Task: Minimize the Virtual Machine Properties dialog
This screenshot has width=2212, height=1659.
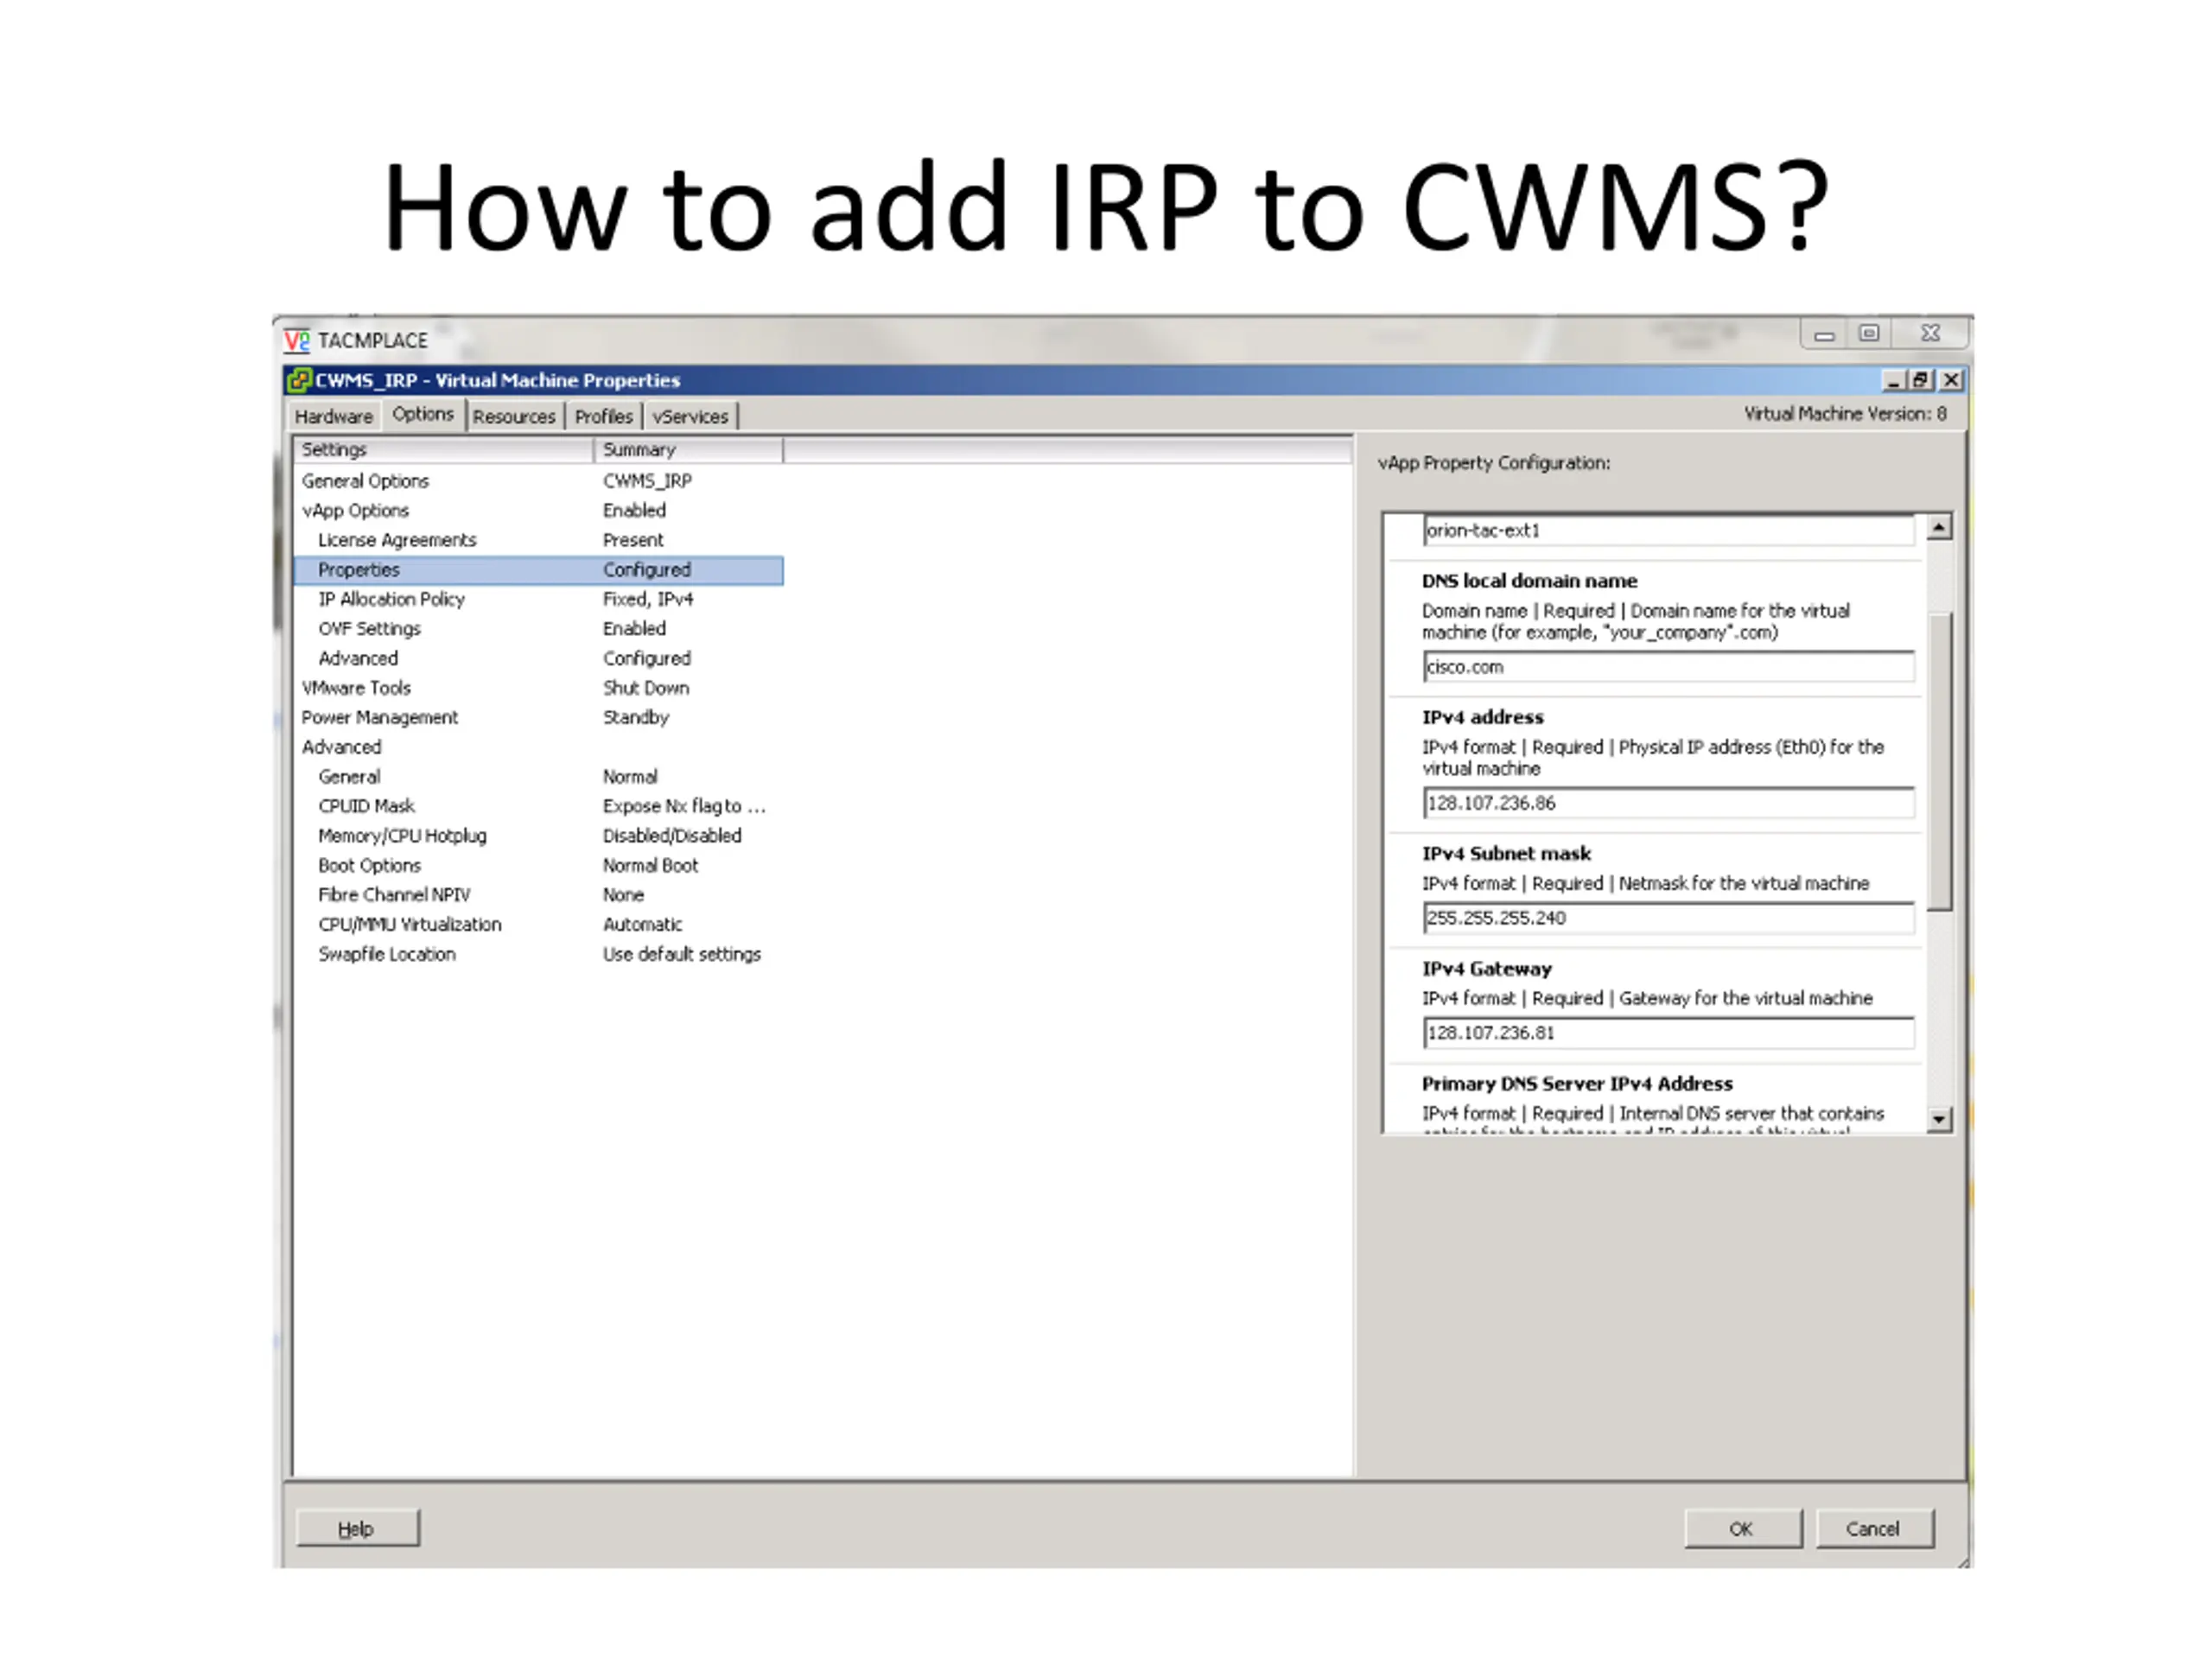Action: click(x=1892, y=380)
